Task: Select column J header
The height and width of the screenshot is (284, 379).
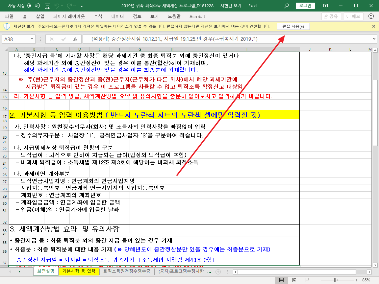Action: 310,49
